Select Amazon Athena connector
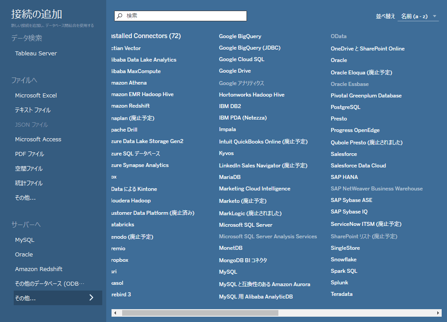447x322 pixels. [129, 83]
